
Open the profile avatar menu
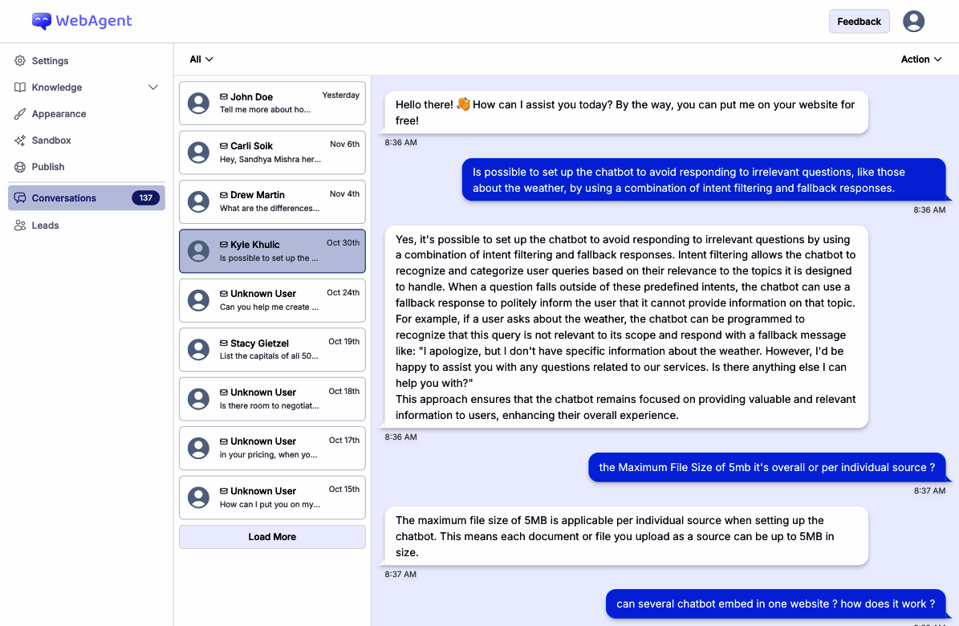(913, 21)
